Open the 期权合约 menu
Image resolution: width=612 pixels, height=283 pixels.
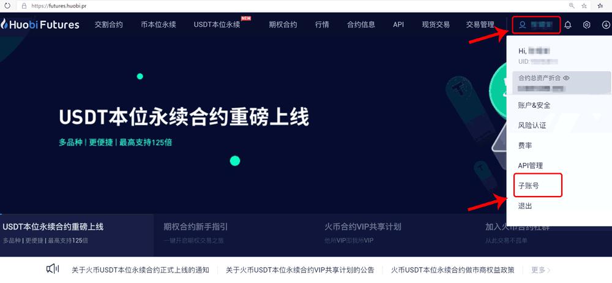point(283,25)
